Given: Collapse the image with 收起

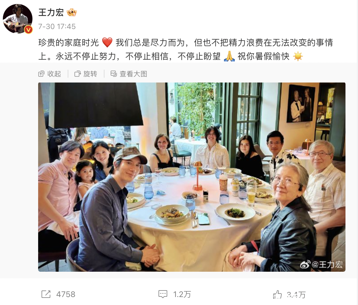Looking at the screenshot, I should (x=50, y=74).
